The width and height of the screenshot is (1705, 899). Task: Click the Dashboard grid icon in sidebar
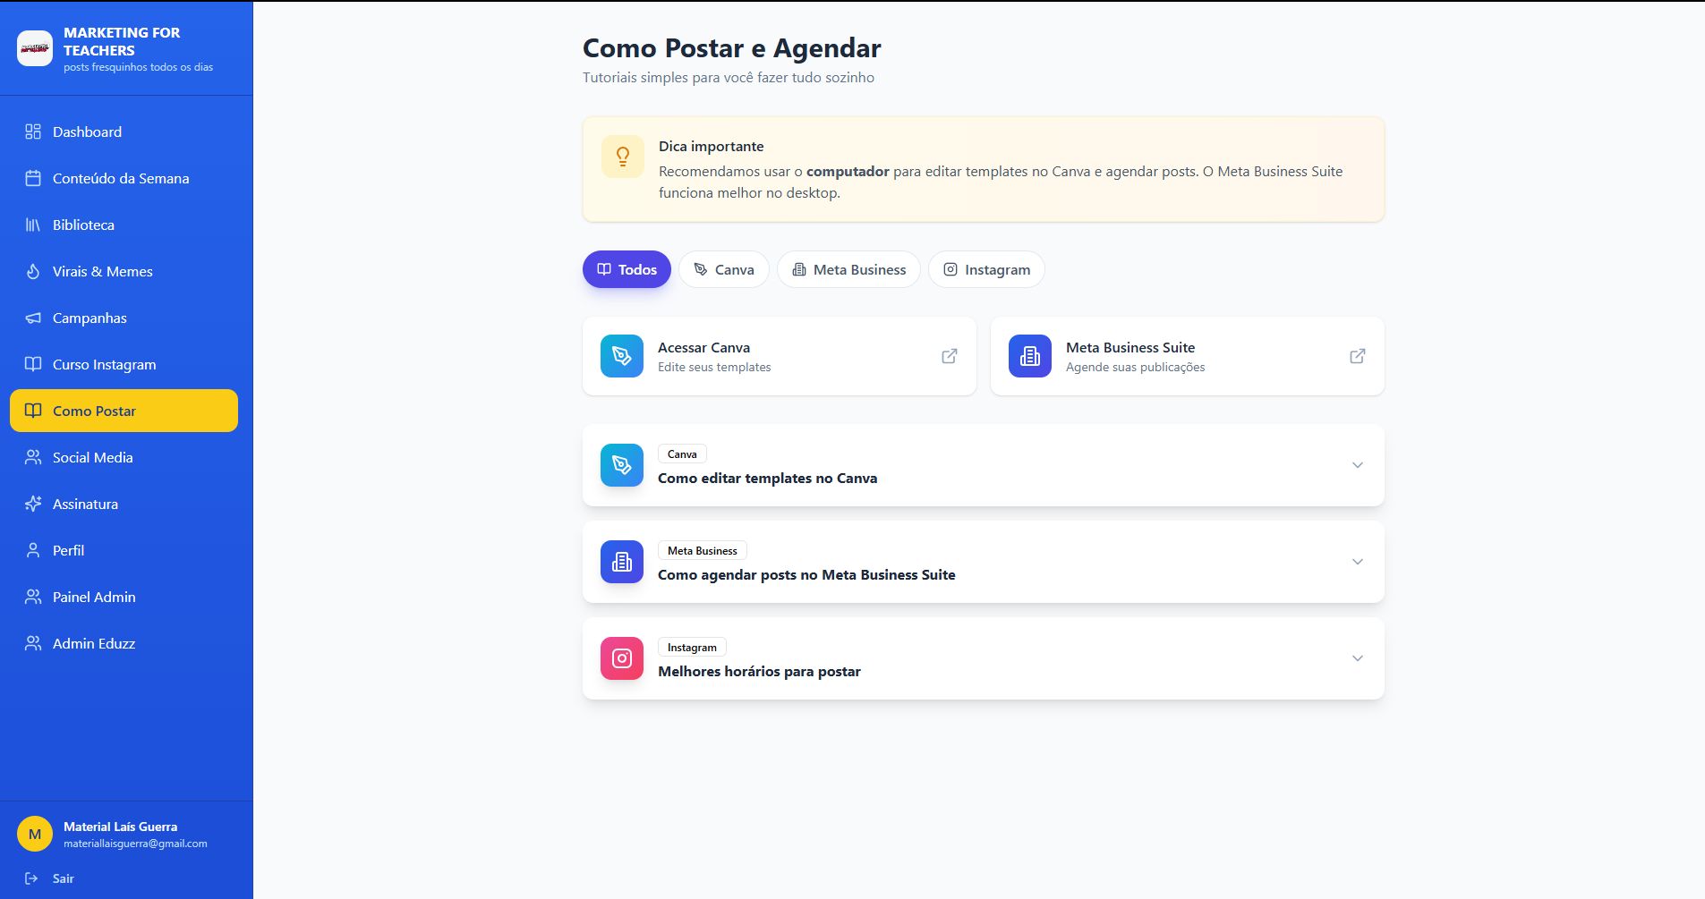point(33,131)
